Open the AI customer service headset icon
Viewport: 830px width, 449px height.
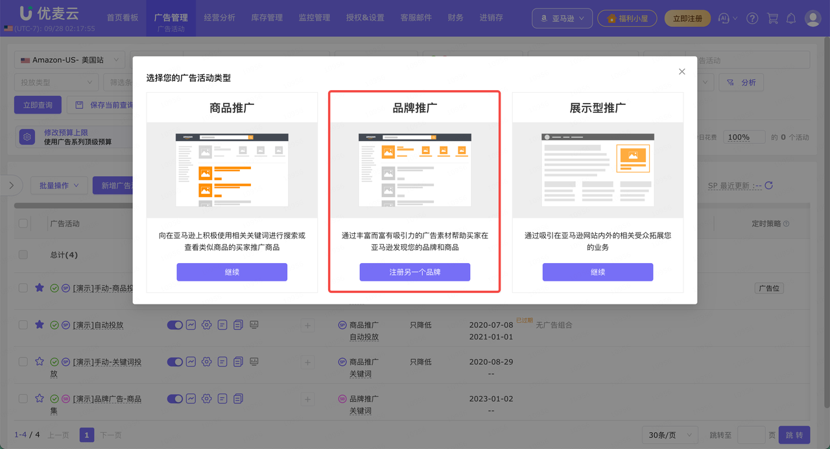click(x=724, y=18)
